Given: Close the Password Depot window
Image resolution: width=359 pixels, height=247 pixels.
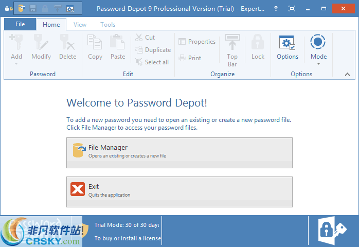Looking at the screenshot, I should (343, 8).
